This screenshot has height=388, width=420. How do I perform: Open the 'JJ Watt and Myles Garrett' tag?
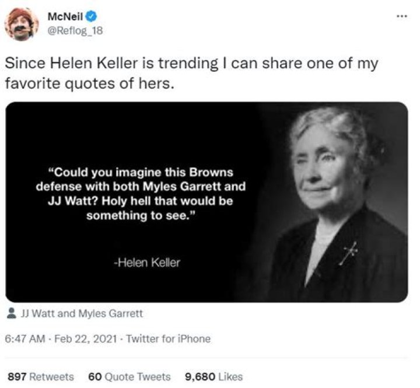(x=81, y=313)
